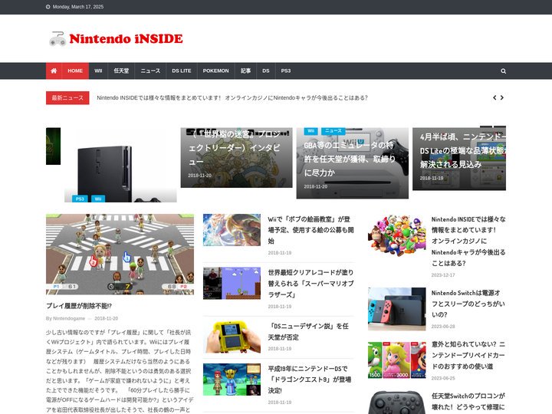Image resolution: width=552 pixels, height=414 pixels.
Task: Open the POKEMON menu category
Action: pos(215,71)
